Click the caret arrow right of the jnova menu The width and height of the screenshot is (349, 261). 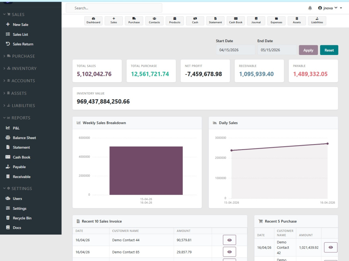(x=341, y=8)
